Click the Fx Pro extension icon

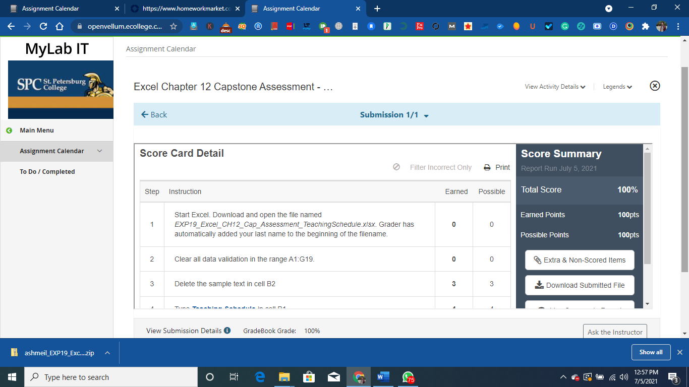pos(420,26)
